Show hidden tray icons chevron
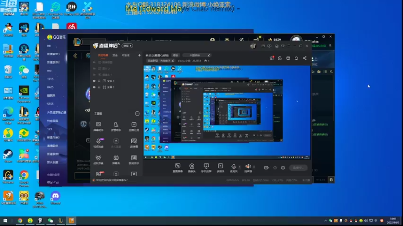Viewport: 403px width, 226px height. click(325, 221)
